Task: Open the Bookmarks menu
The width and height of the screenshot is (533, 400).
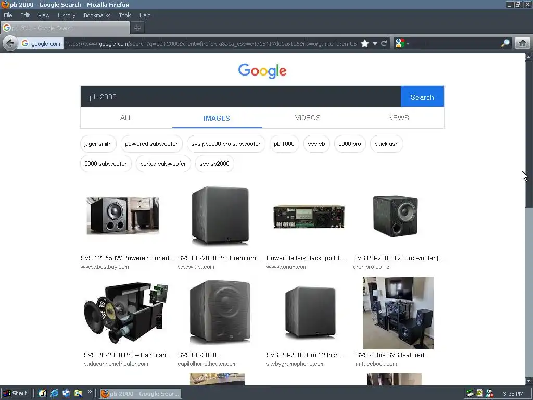Action: pyautogui.click(x=97, y=15)
